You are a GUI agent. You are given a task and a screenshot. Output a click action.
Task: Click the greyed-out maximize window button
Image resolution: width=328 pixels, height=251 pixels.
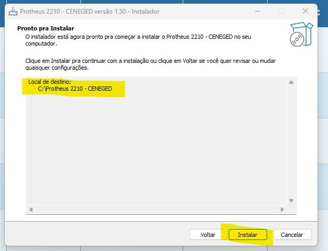tap(281, 11)
